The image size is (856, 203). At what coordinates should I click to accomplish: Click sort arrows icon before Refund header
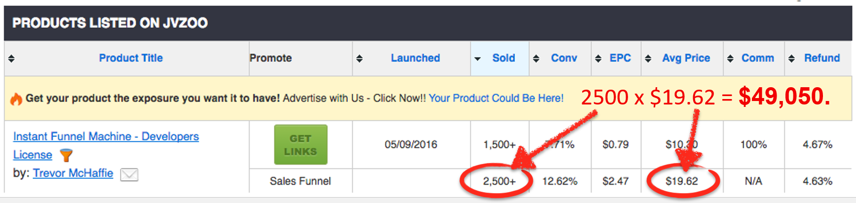point(791,59)
